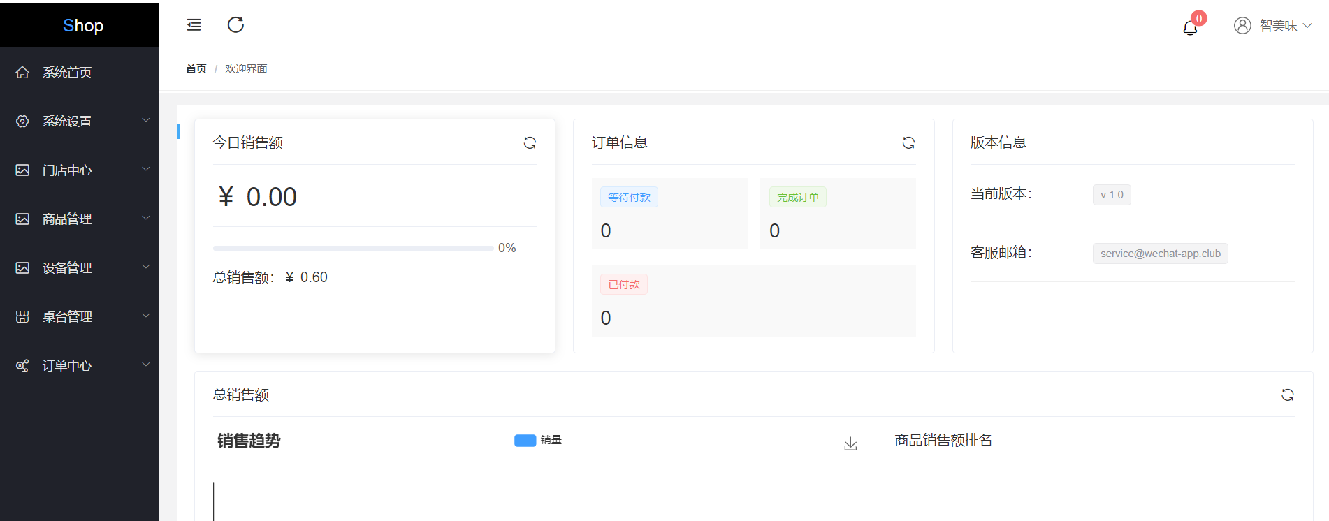Image resolution: width=1329 pixels, height=521 pixels.
Task: Click the 今日销售额 card title
Action: click(248, 142)
